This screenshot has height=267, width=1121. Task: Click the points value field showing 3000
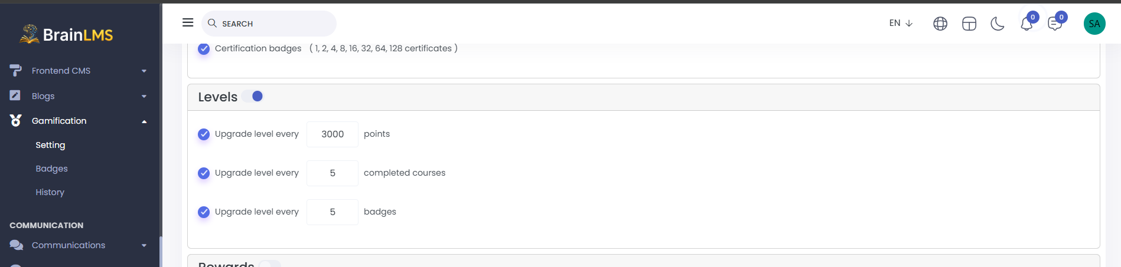[x=333, y=134]
